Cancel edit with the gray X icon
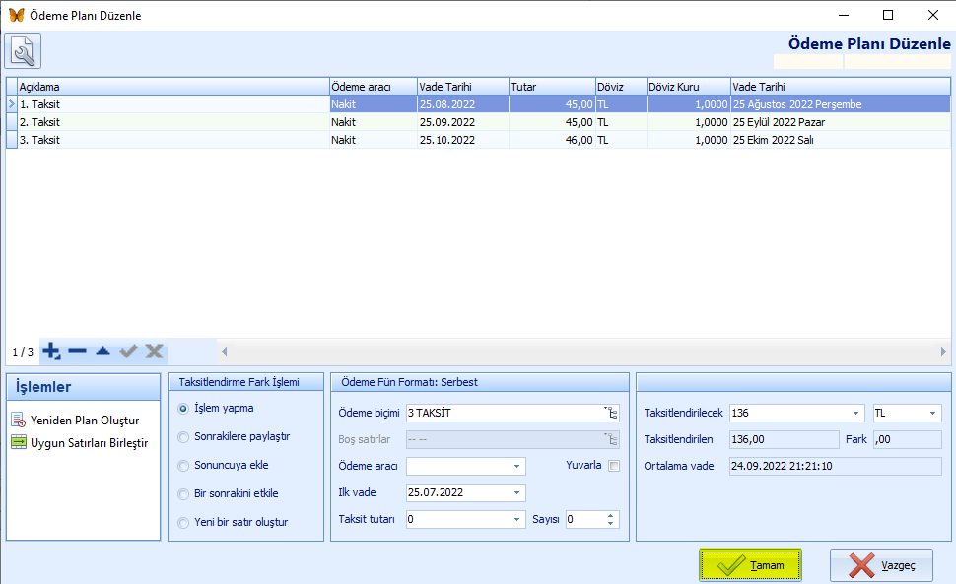The image size is (956, 584). point(155,351)
